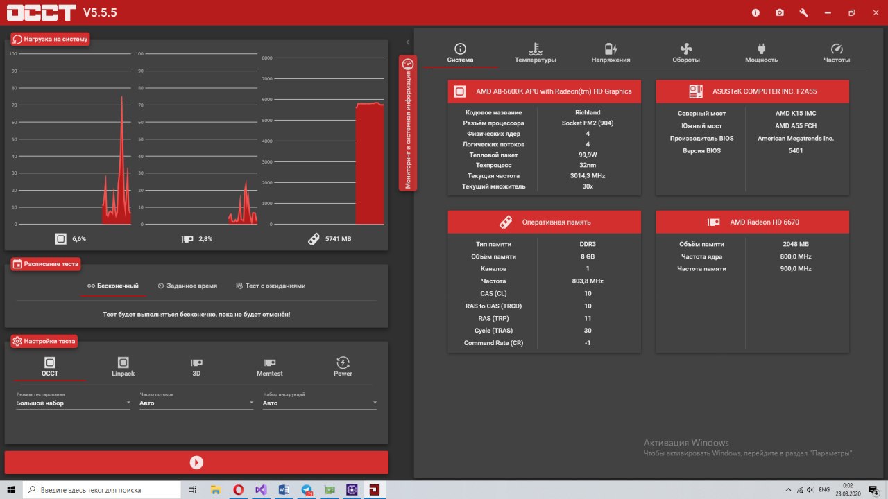
Task: Click the 6,6% CPU load value
Action: (x=79, y=238)
